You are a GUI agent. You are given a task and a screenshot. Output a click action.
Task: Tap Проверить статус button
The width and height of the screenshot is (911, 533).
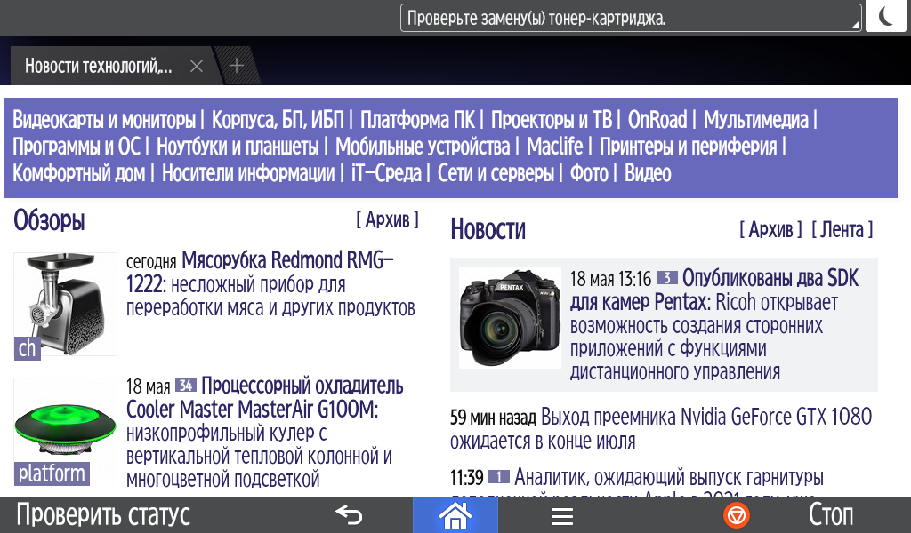pos(103,515)
